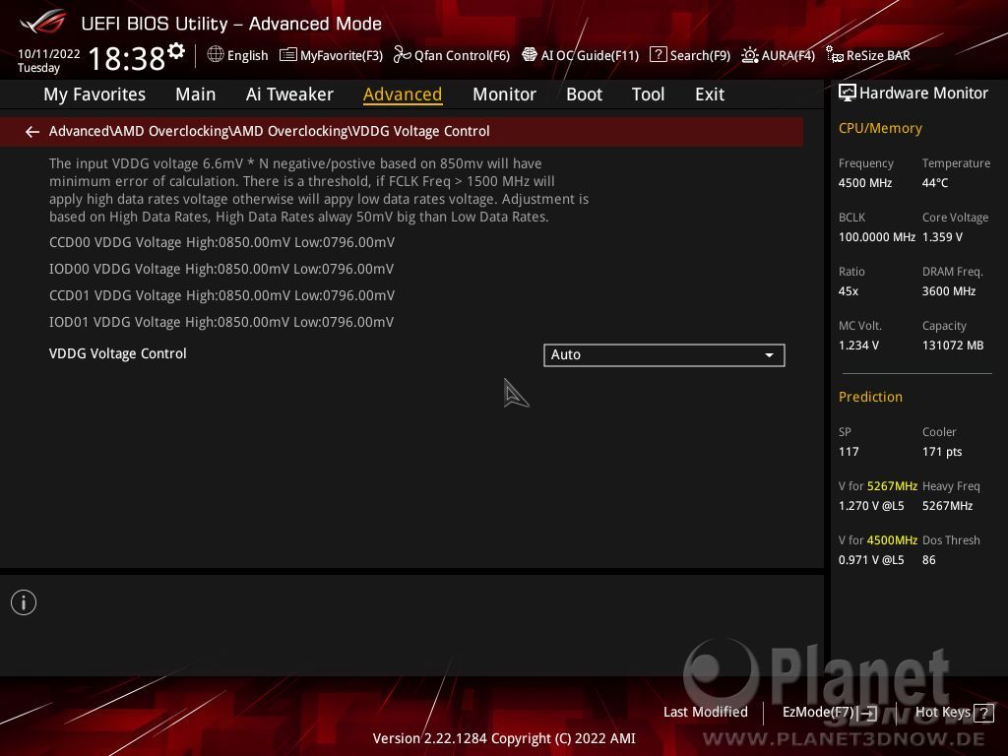
Task: Select the CCD00 VDDG Voltage row
Action: (x=221, y=242)
